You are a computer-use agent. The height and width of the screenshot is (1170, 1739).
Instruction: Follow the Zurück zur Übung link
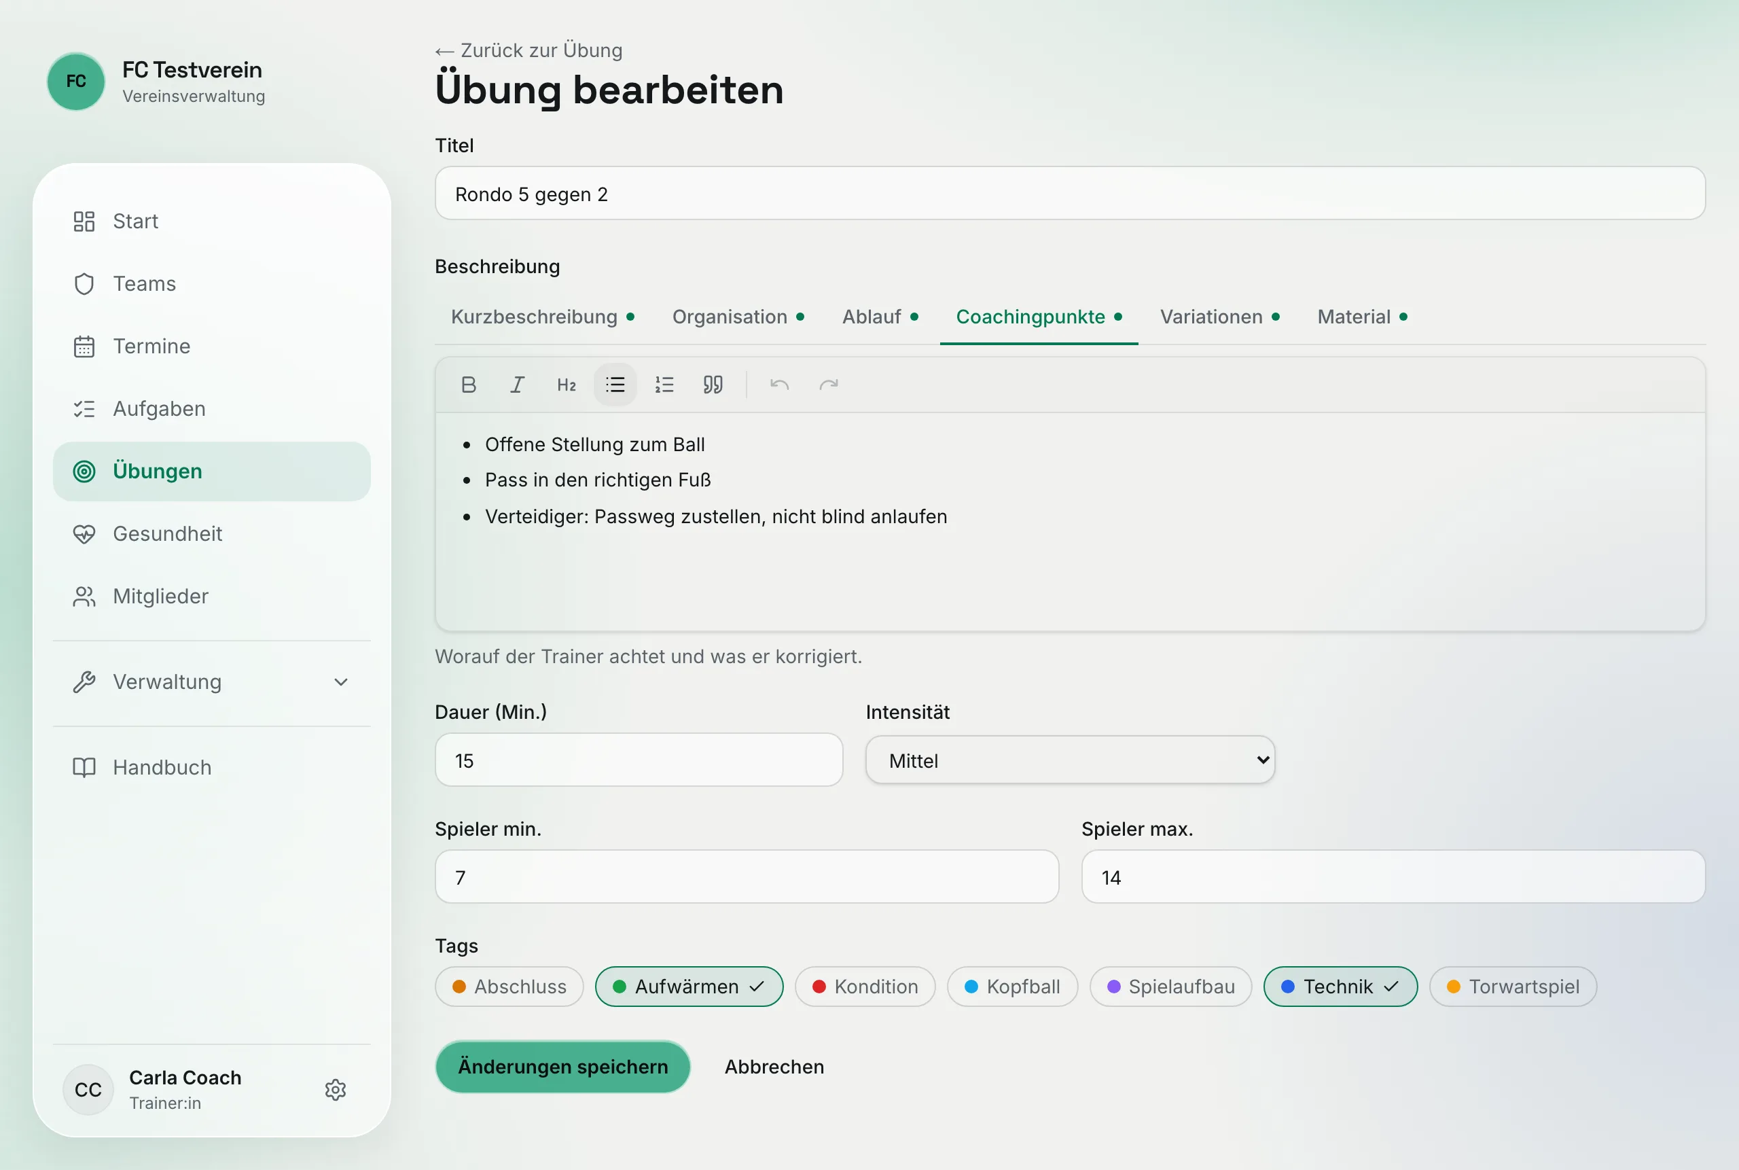529,50
